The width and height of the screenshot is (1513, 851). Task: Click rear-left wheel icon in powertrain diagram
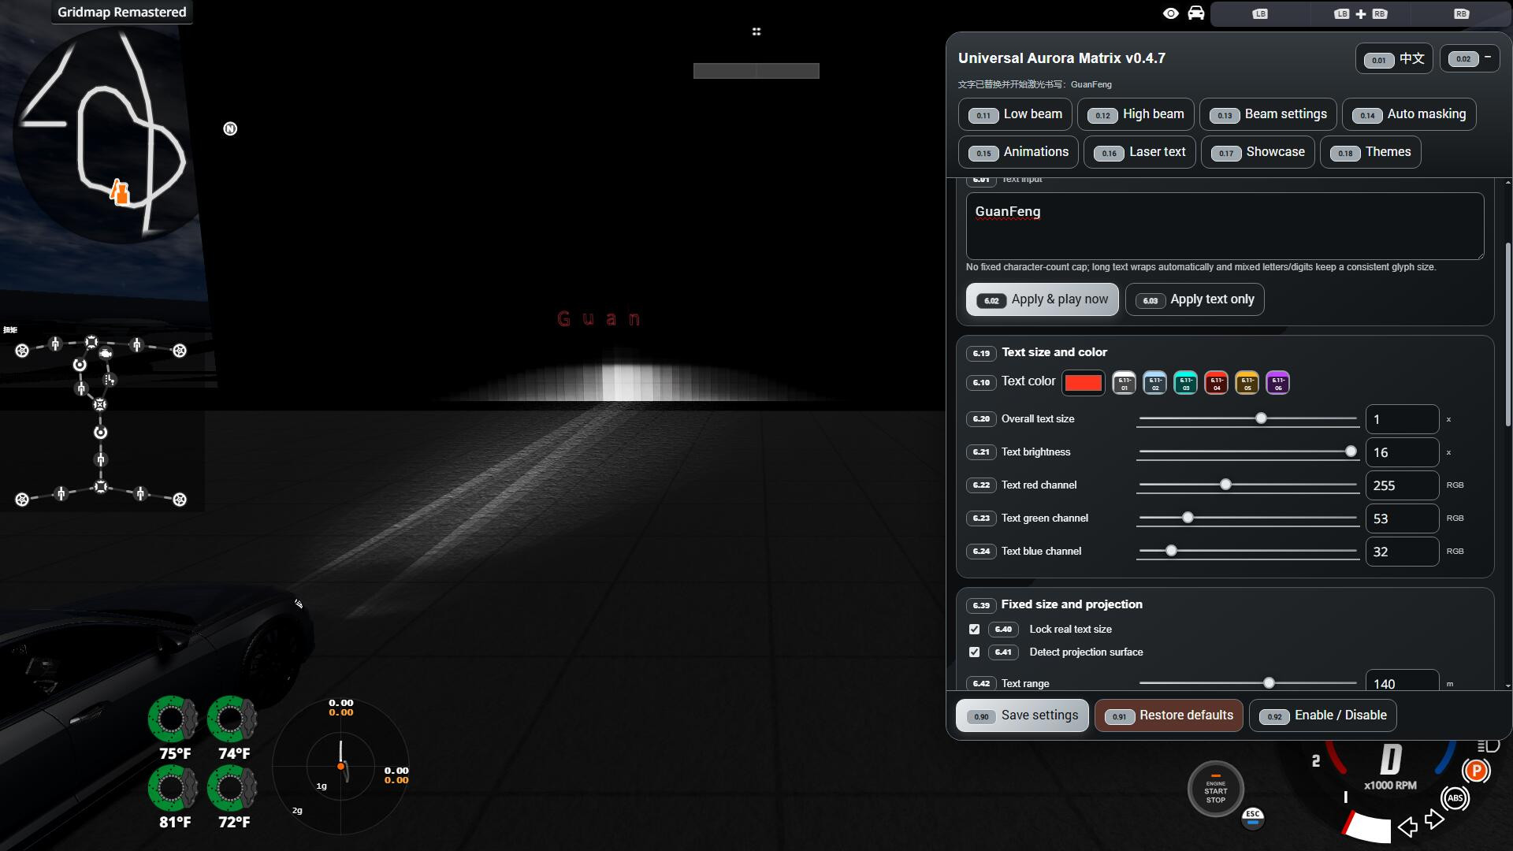click(x=22, y=500)
